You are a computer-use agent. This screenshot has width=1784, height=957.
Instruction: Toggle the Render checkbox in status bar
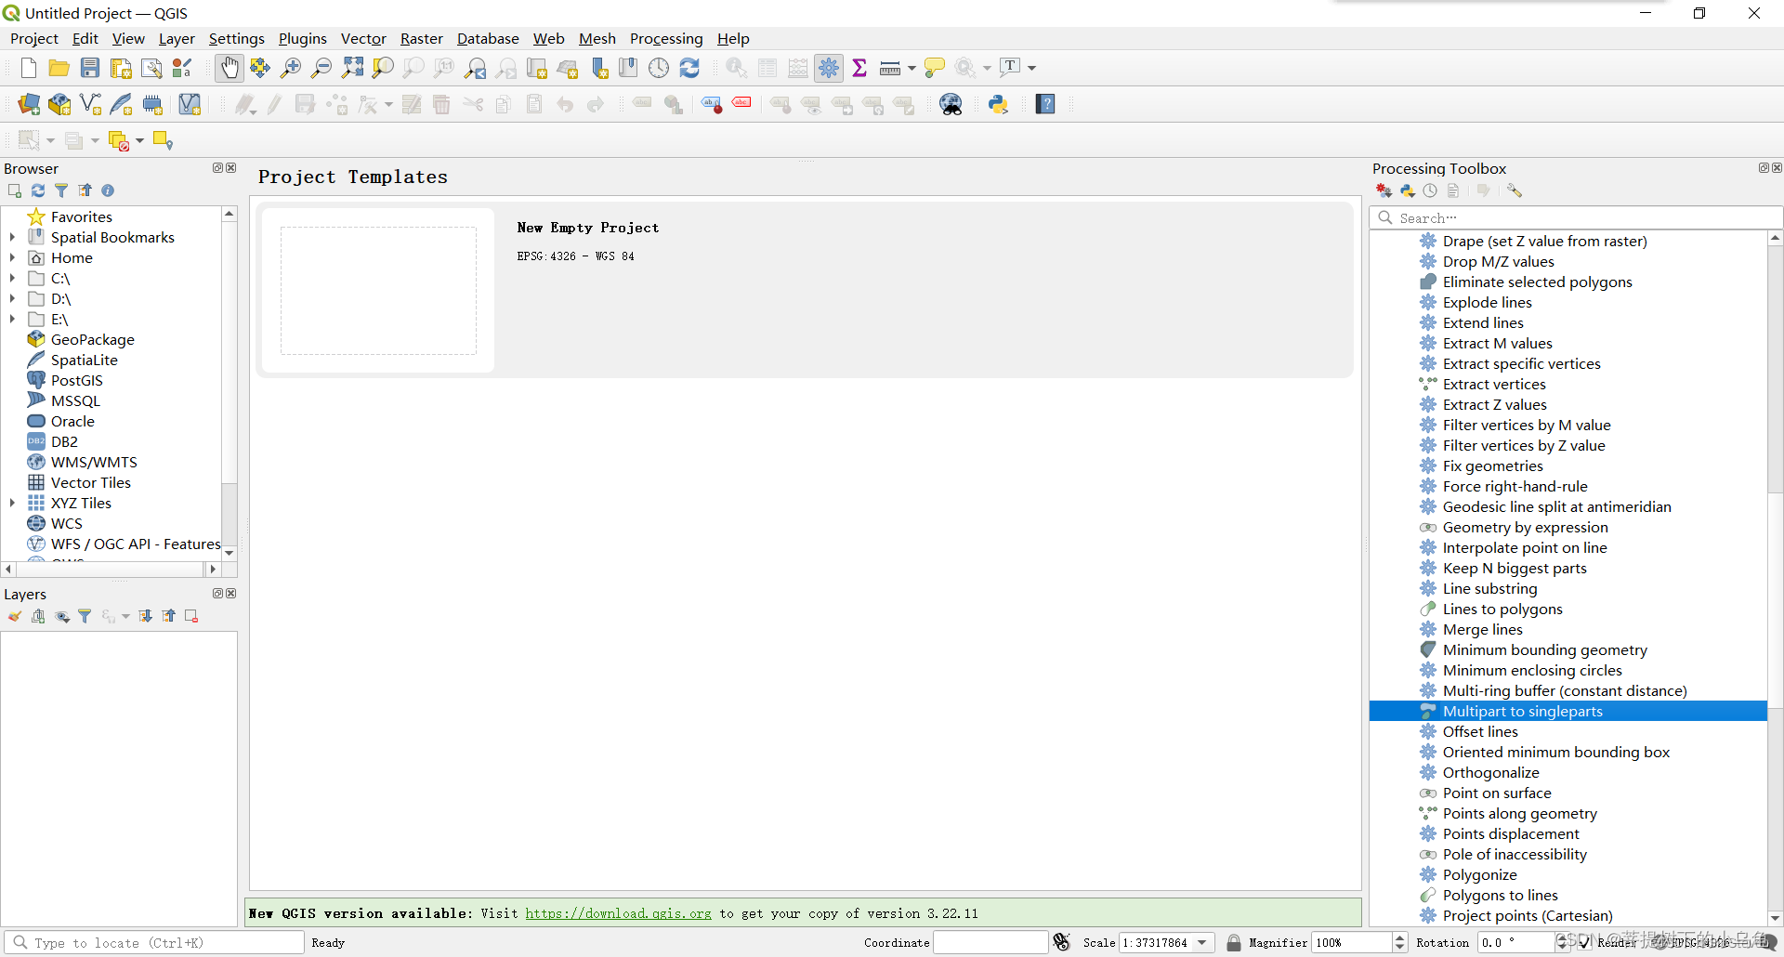click(1585, 942)
